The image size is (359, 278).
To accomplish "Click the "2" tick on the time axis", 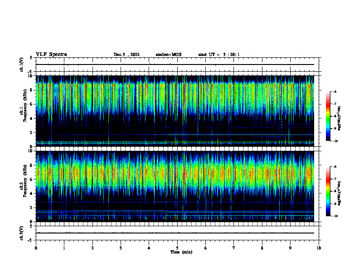I will (x=92, y=248).
